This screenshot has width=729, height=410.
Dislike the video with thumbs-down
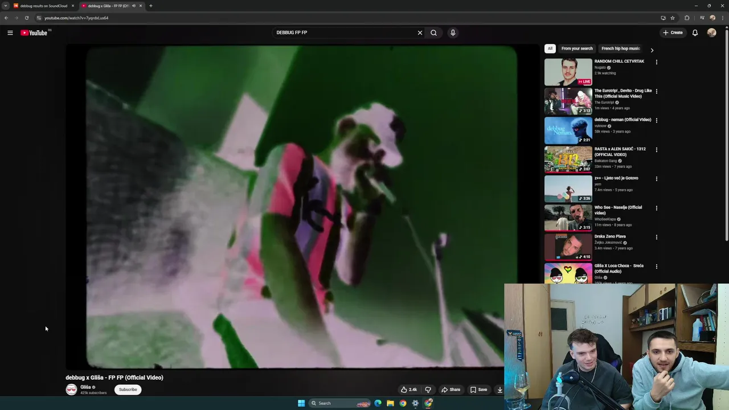pos(428,389)
